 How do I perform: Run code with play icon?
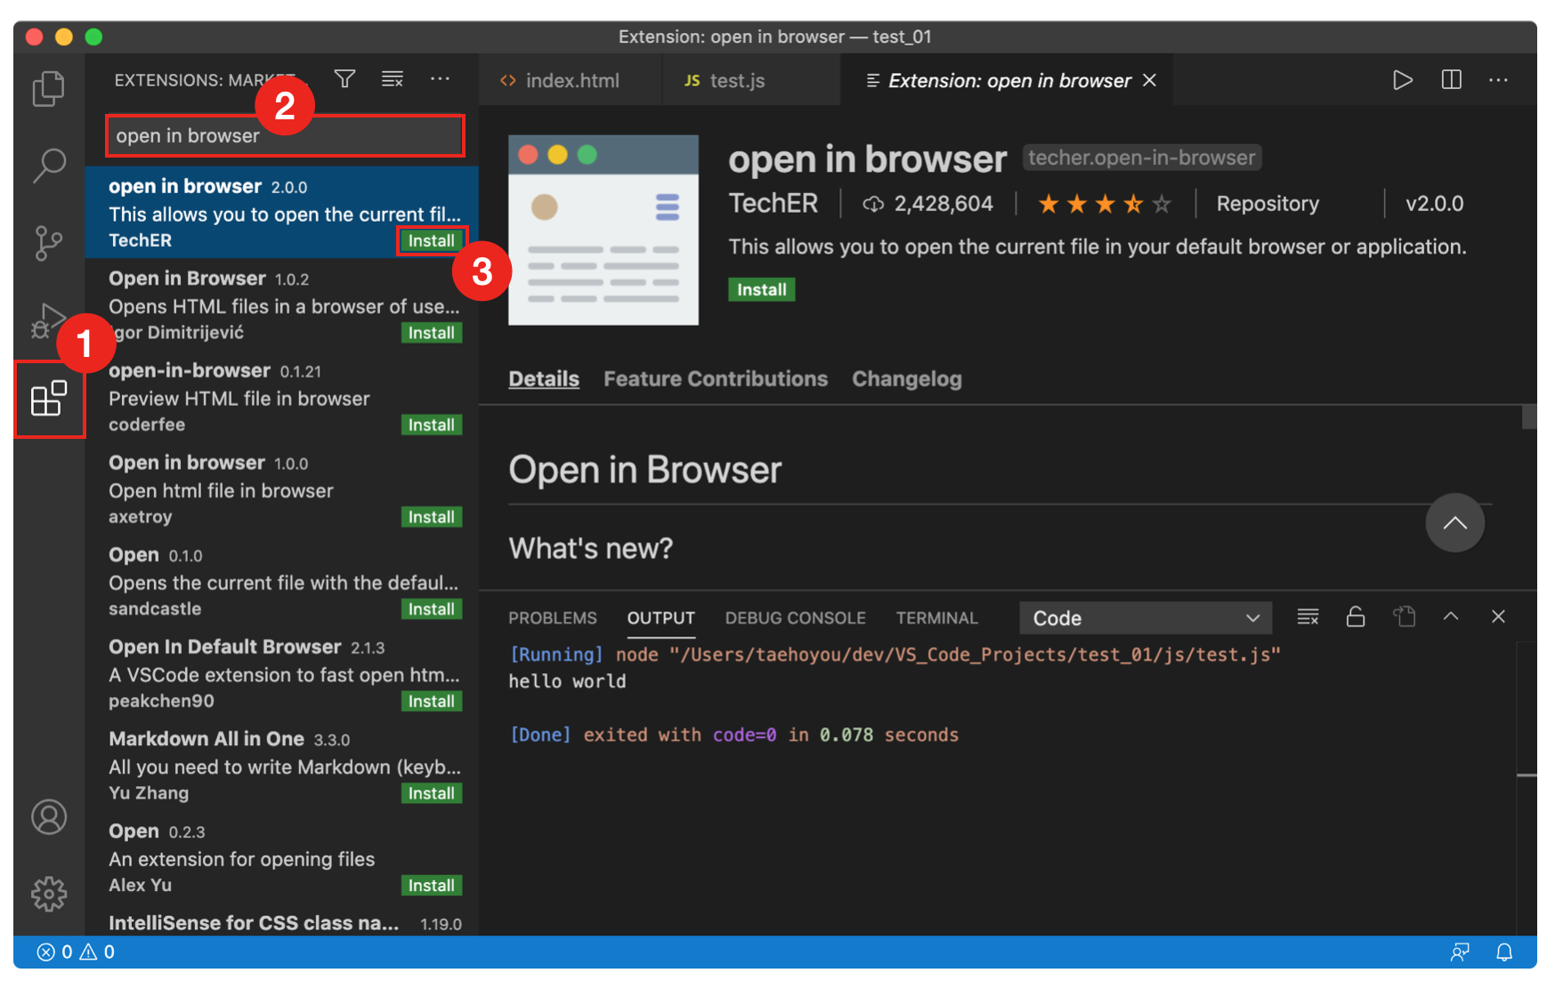(1403, 80)
